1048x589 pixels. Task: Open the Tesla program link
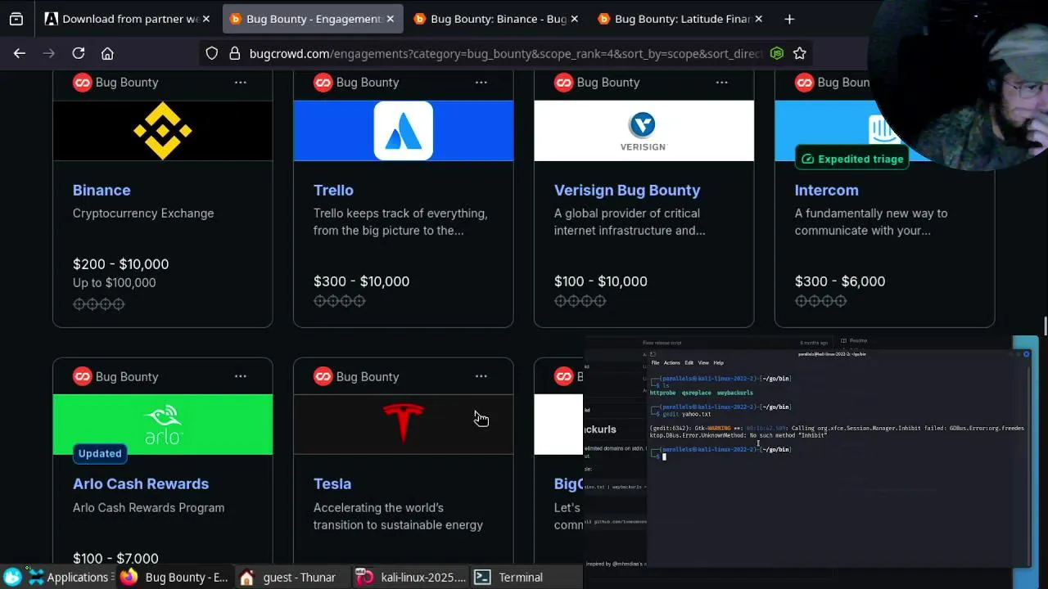pos(332,483)
